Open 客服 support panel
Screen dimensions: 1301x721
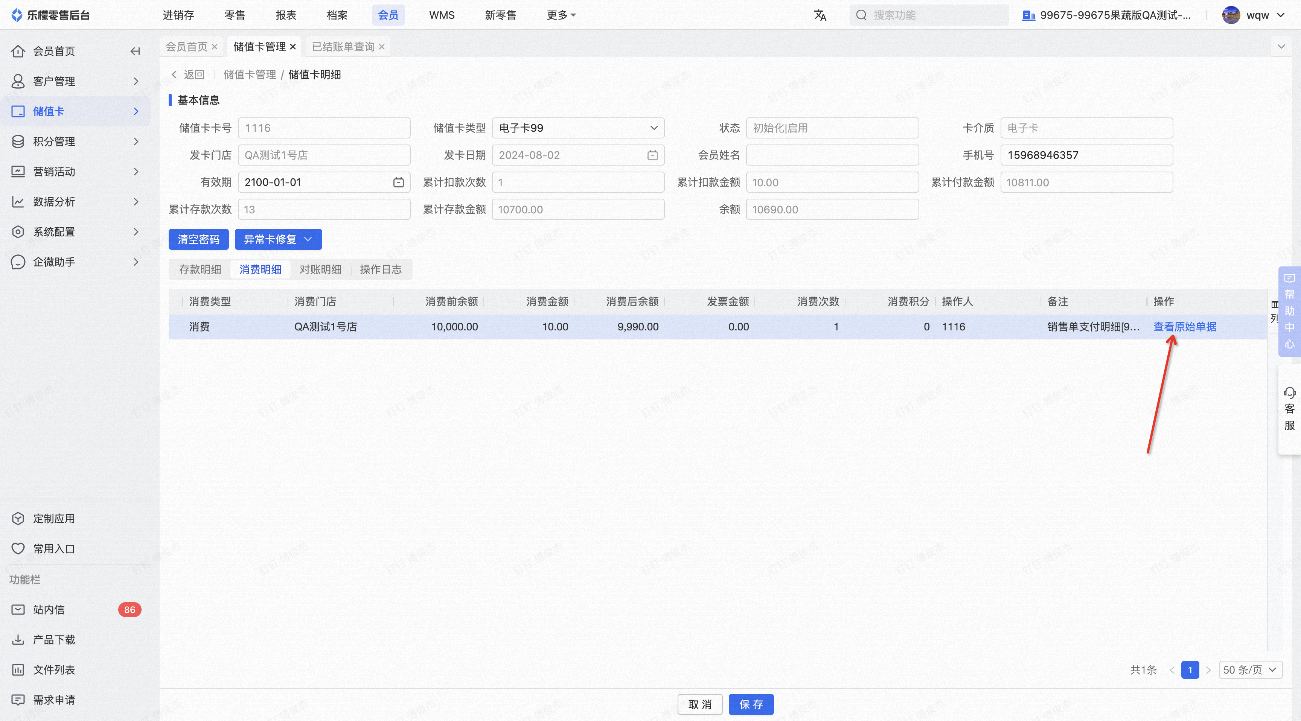point(1289,409)
